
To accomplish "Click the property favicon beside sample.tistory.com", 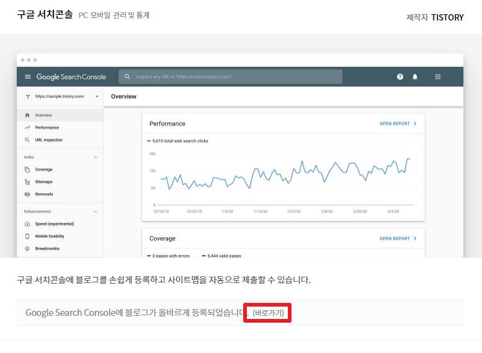I will point(28,97).
